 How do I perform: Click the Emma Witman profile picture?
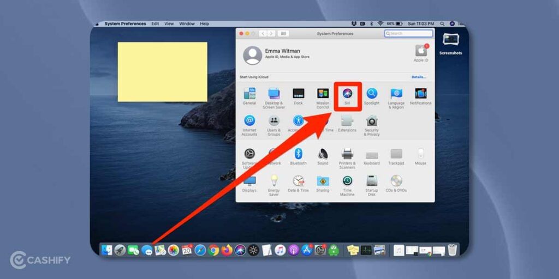(x=252, y=55)
